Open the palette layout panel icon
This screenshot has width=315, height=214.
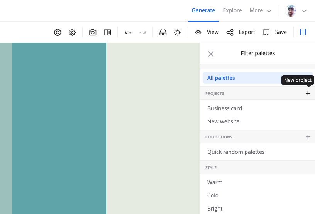[x=107, y=32]
